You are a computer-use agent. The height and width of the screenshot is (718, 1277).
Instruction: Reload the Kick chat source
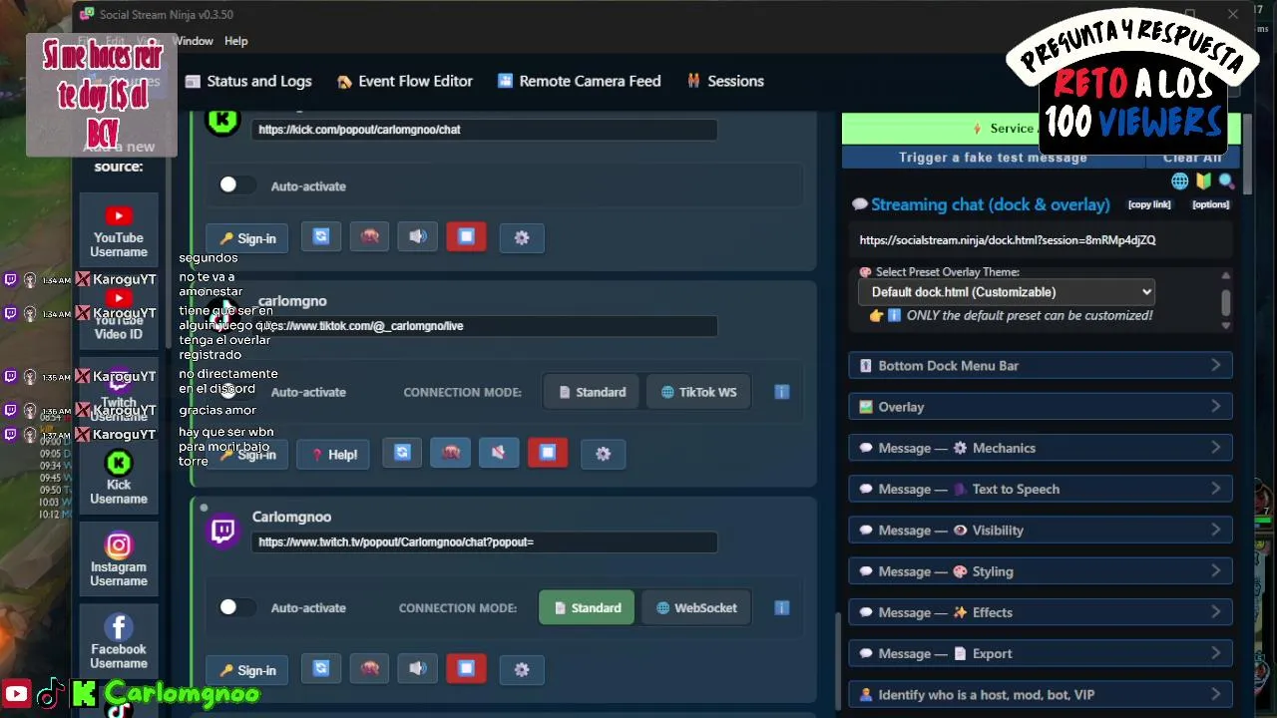pyautogui.click(x=321, y=237)
